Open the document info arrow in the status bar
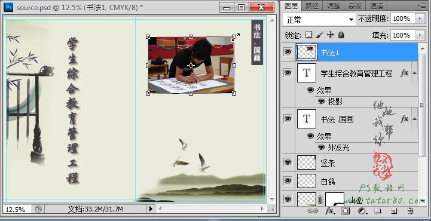This screenshot has height=221, width=431. tap(151, 209)
